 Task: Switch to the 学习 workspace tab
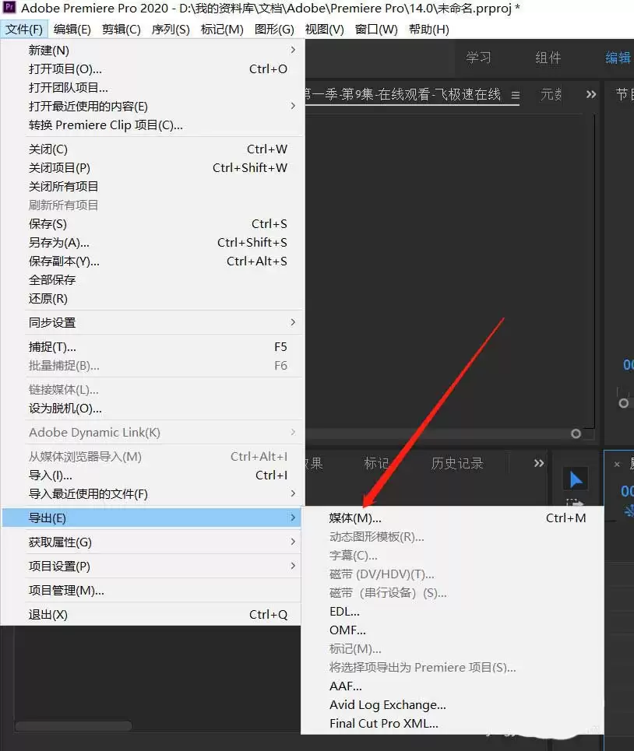(x=479, y=58)
